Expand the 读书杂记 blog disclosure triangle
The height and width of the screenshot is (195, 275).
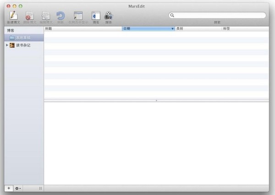pos(7,45)
